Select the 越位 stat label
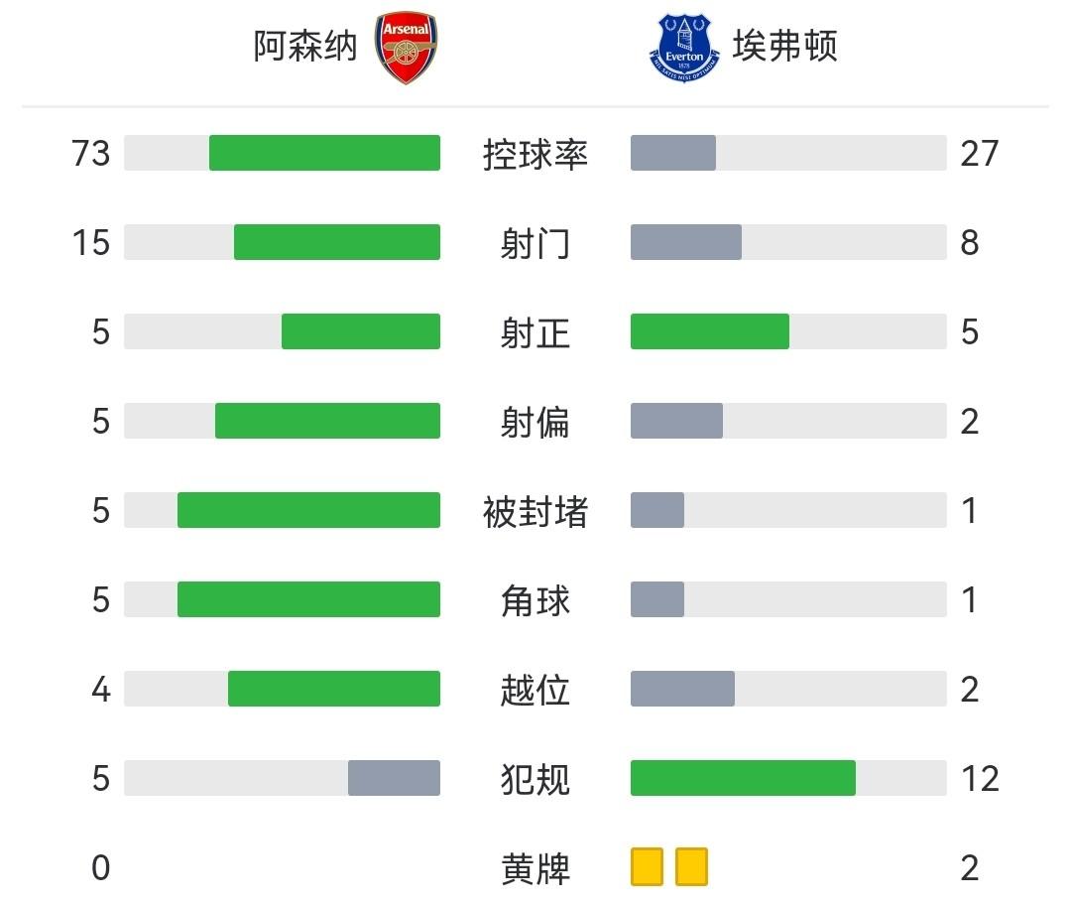 [x=535, y=690]
